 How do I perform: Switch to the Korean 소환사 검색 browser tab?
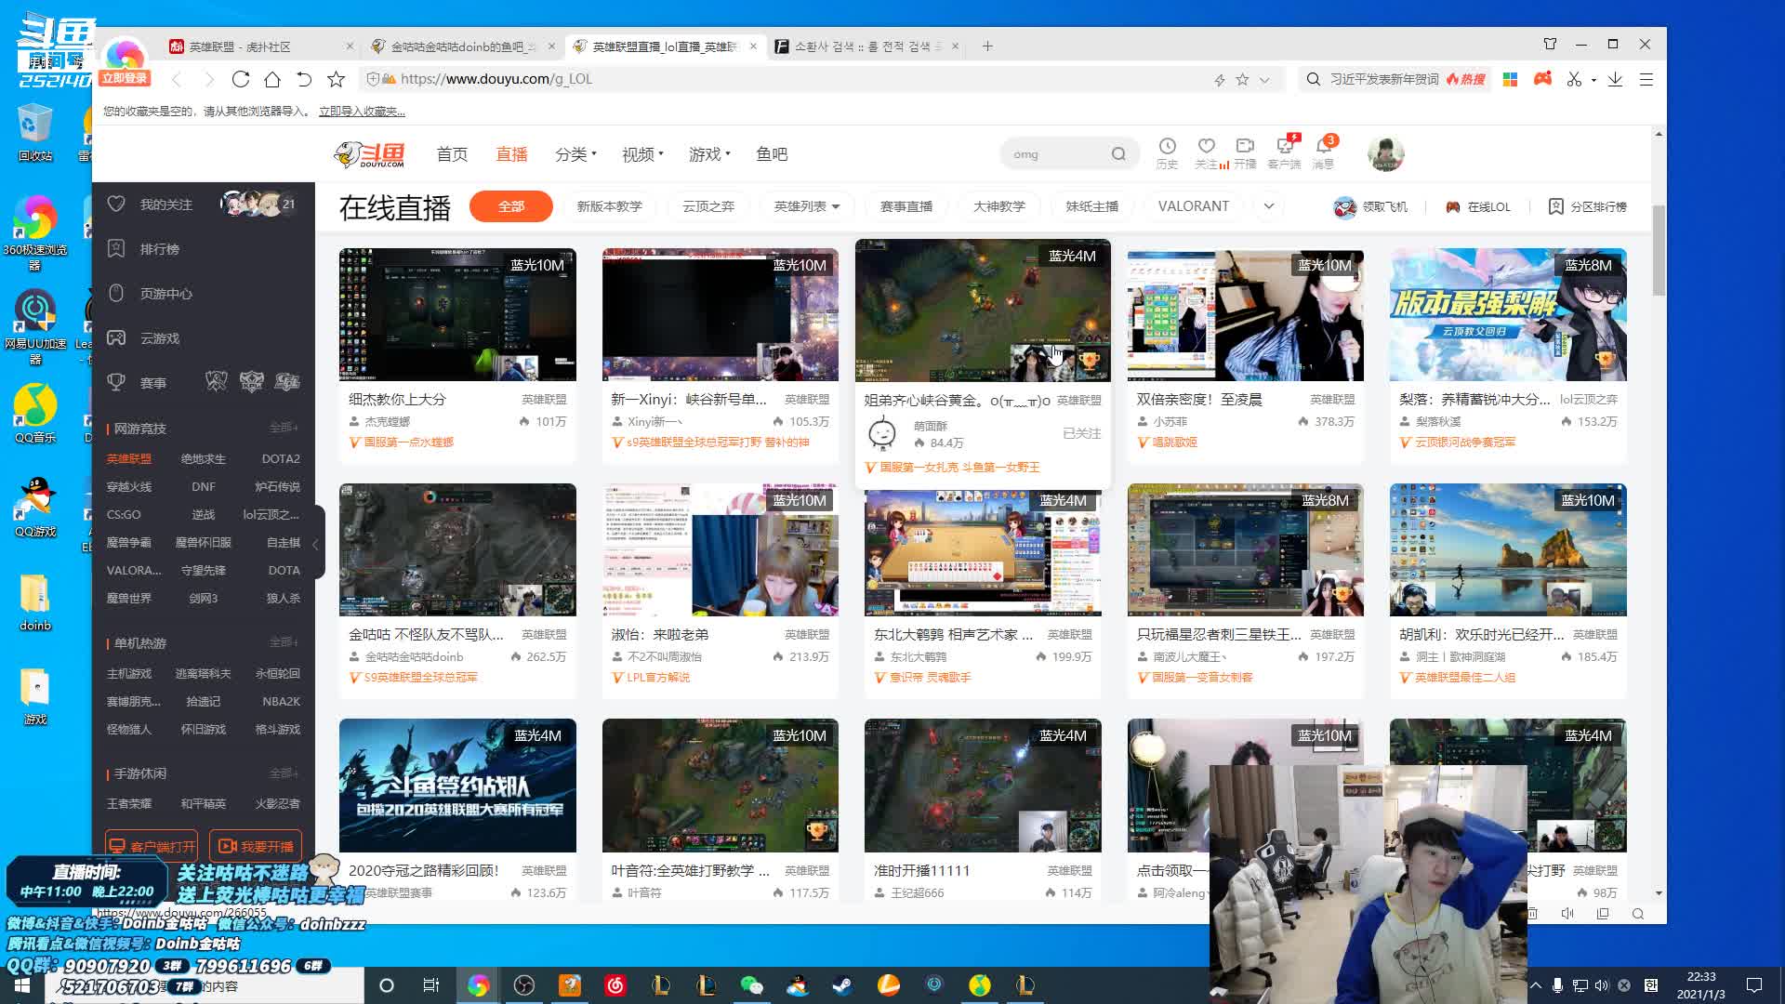tap(866, 46)
